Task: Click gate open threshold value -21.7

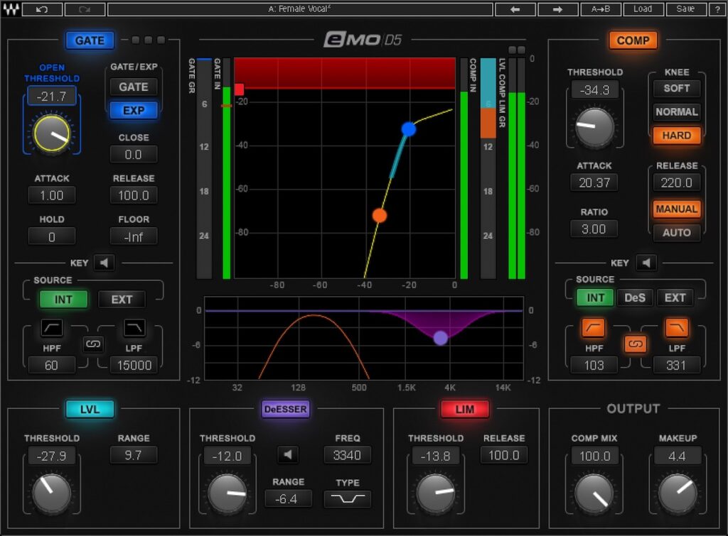Action: point(51,97)
